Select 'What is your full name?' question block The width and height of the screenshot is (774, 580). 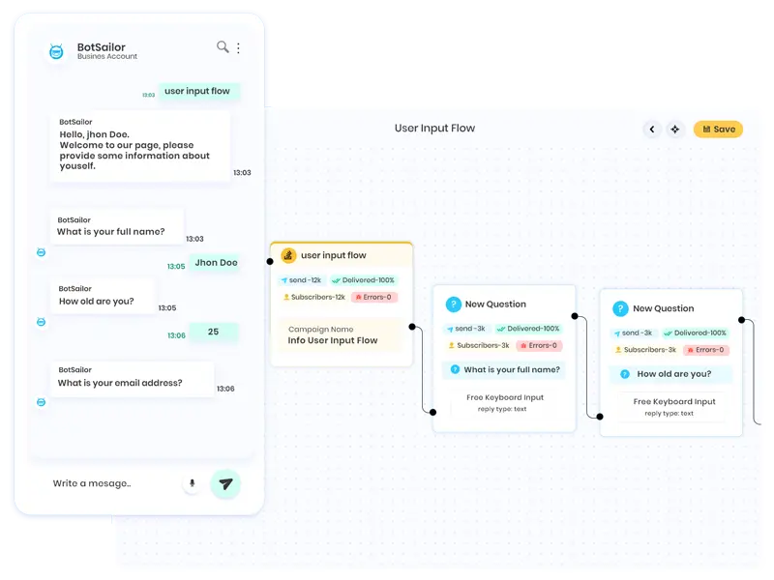503,369
